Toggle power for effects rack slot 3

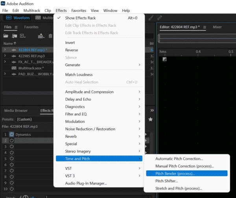point(11,146)
